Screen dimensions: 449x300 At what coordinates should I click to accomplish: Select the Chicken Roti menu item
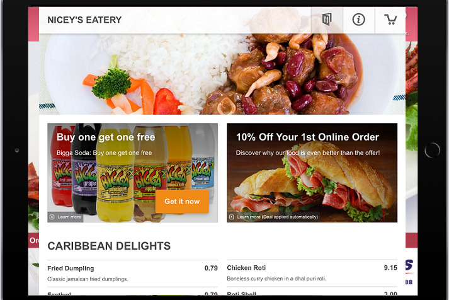(x=312, y=273)
